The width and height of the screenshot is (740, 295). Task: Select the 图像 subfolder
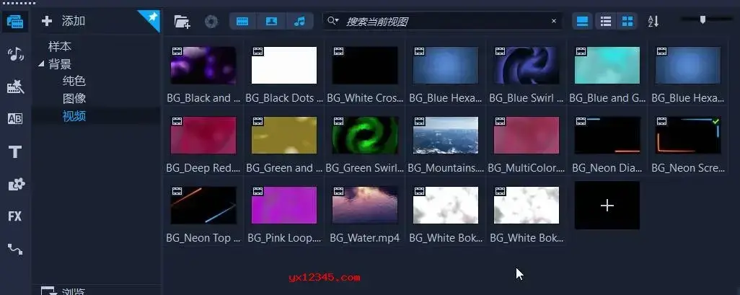pyautogui.click(x=74, y=98)
